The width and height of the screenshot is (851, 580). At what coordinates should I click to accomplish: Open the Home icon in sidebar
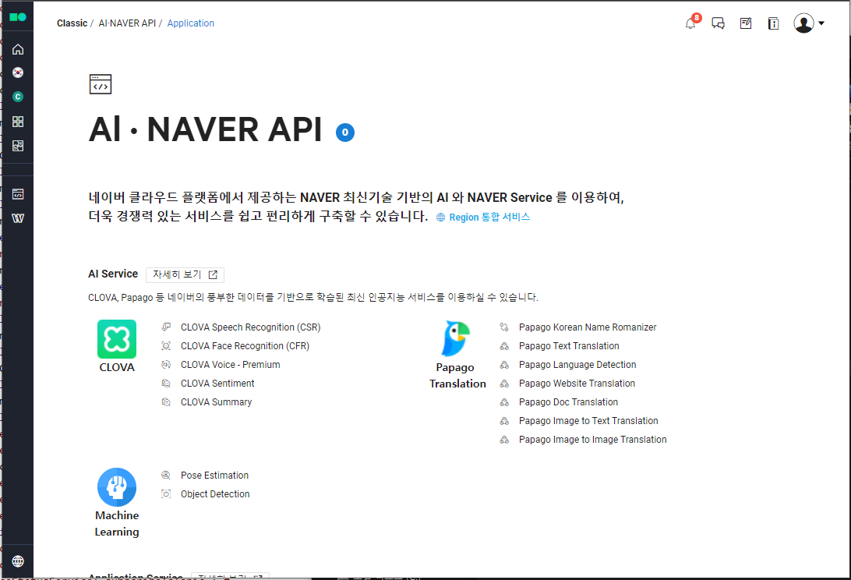[18, 49]
